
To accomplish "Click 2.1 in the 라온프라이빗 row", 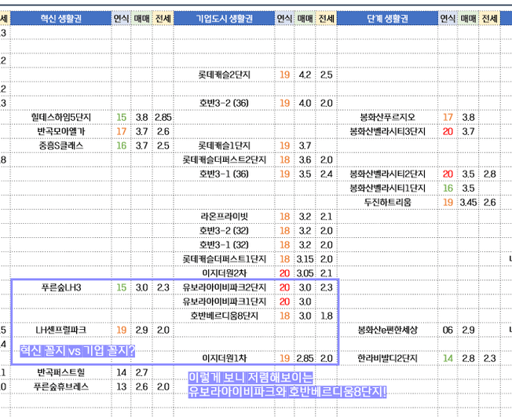I will (x=326, y=217).
